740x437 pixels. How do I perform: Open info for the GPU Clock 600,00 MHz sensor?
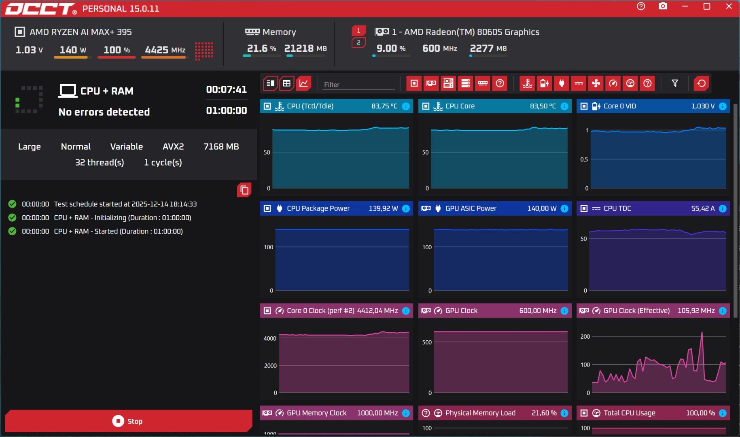click(564, 311)
